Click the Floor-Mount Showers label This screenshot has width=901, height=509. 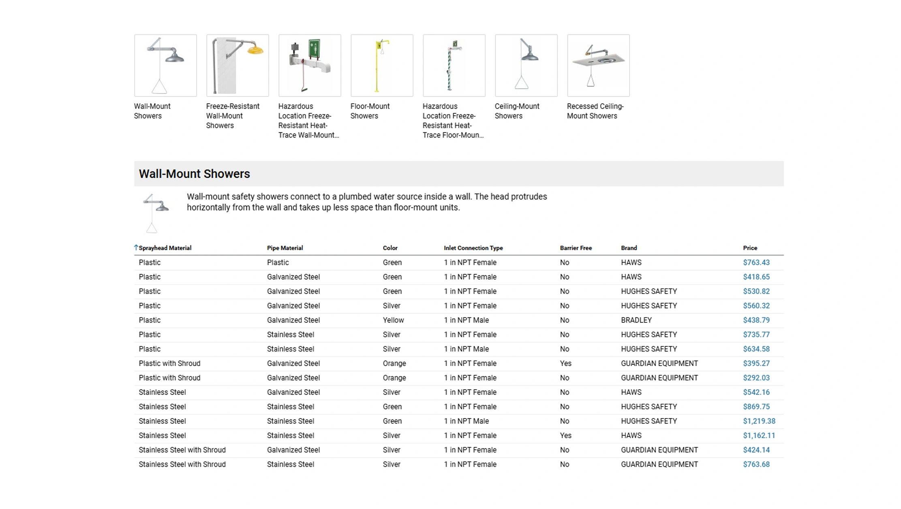[370, 111]
